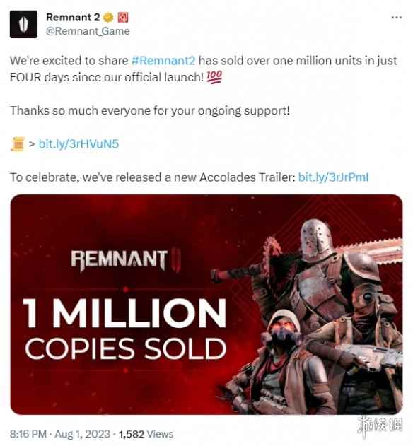Open the 1 Million Copies Sold image

tap(206, 305)
